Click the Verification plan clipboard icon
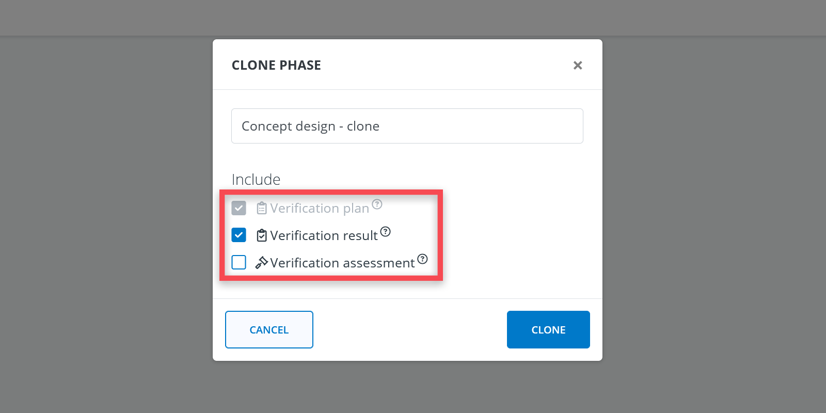826x413 pixels. point(262,208)
